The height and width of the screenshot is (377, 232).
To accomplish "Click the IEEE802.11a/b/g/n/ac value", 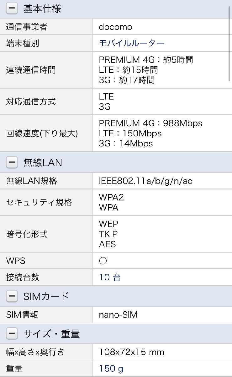I will coord(145,181).
